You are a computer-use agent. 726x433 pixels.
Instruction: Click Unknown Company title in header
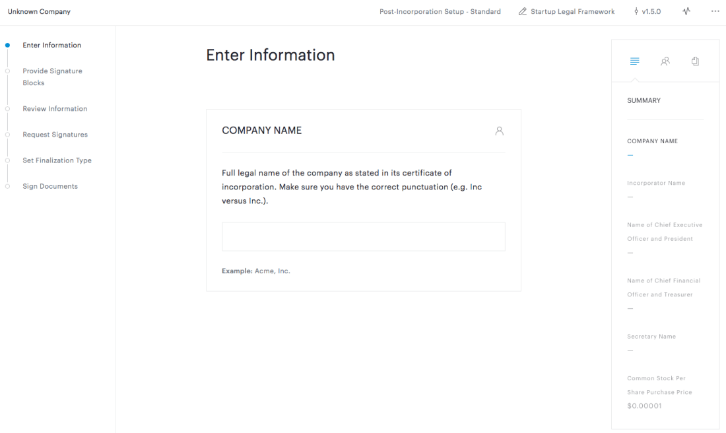(x=39, y=12)
